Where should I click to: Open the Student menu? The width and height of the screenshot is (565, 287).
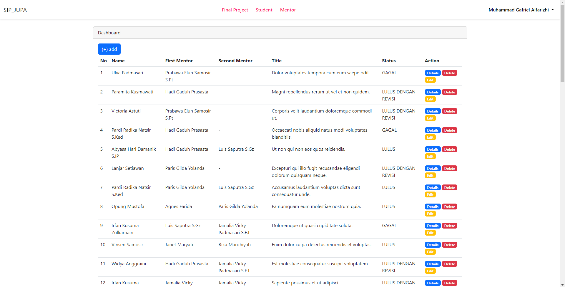coord(264,10)
